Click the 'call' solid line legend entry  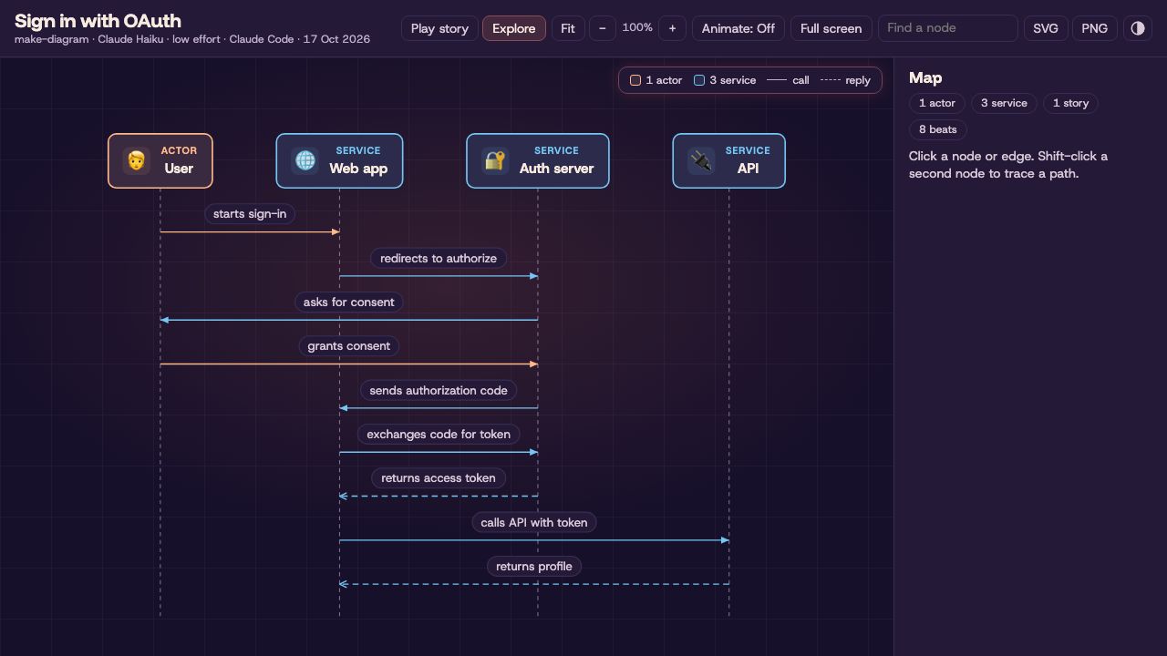[x=788, y=80]
